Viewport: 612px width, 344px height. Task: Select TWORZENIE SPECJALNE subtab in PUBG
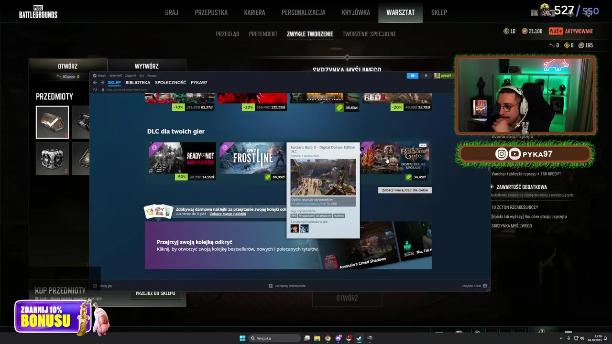[369, 34]
